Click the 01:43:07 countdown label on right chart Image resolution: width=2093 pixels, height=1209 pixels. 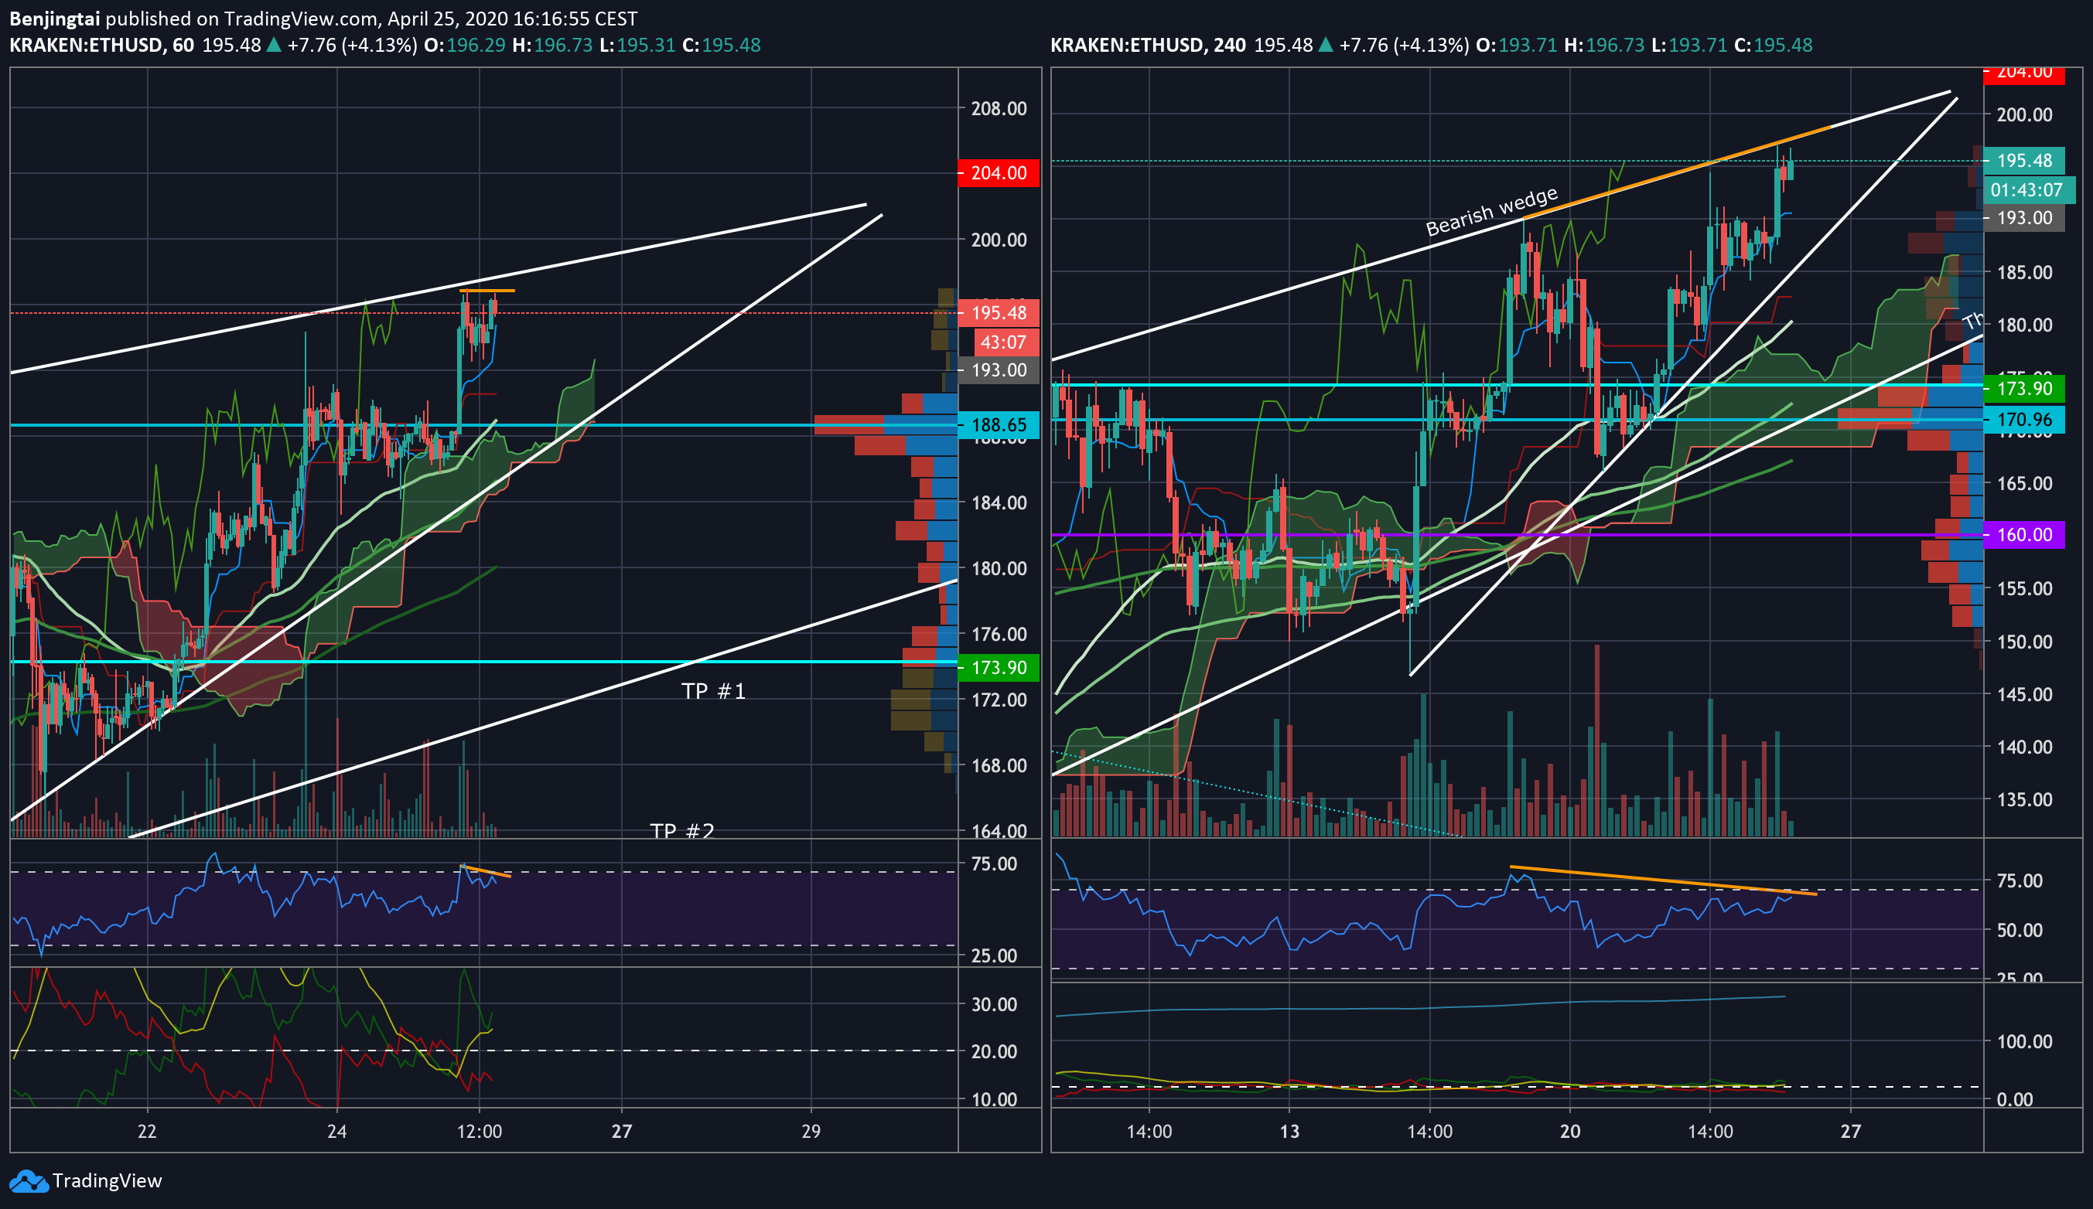2028,190
